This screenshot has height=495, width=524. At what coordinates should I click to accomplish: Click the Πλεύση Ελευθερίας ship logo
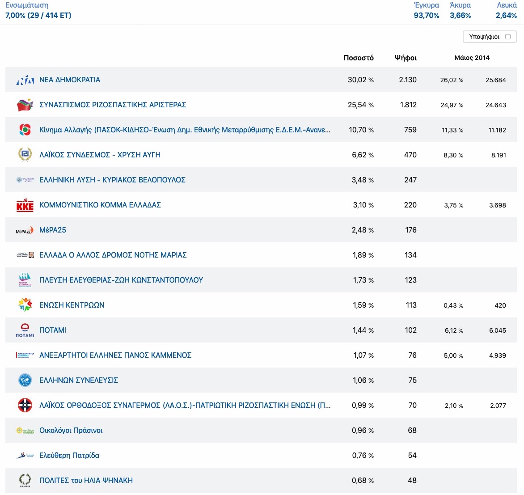(x=25, y=280)
